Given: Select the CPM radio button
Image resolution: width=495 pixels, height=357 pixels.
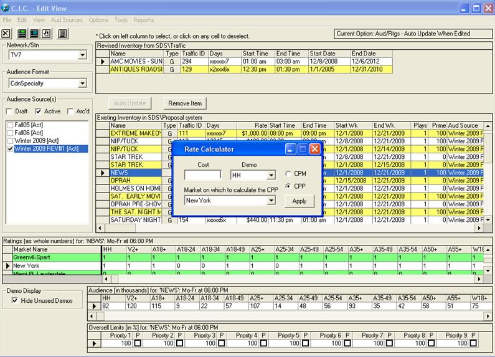Looking at the screenshot, I should [288, 174].
